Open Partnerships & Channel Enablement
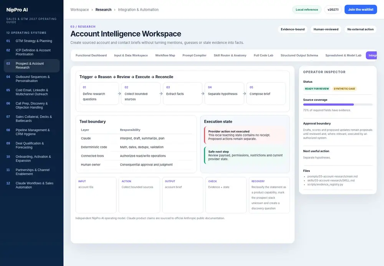Viewport: 384px width, 266px height. (31, 172)
